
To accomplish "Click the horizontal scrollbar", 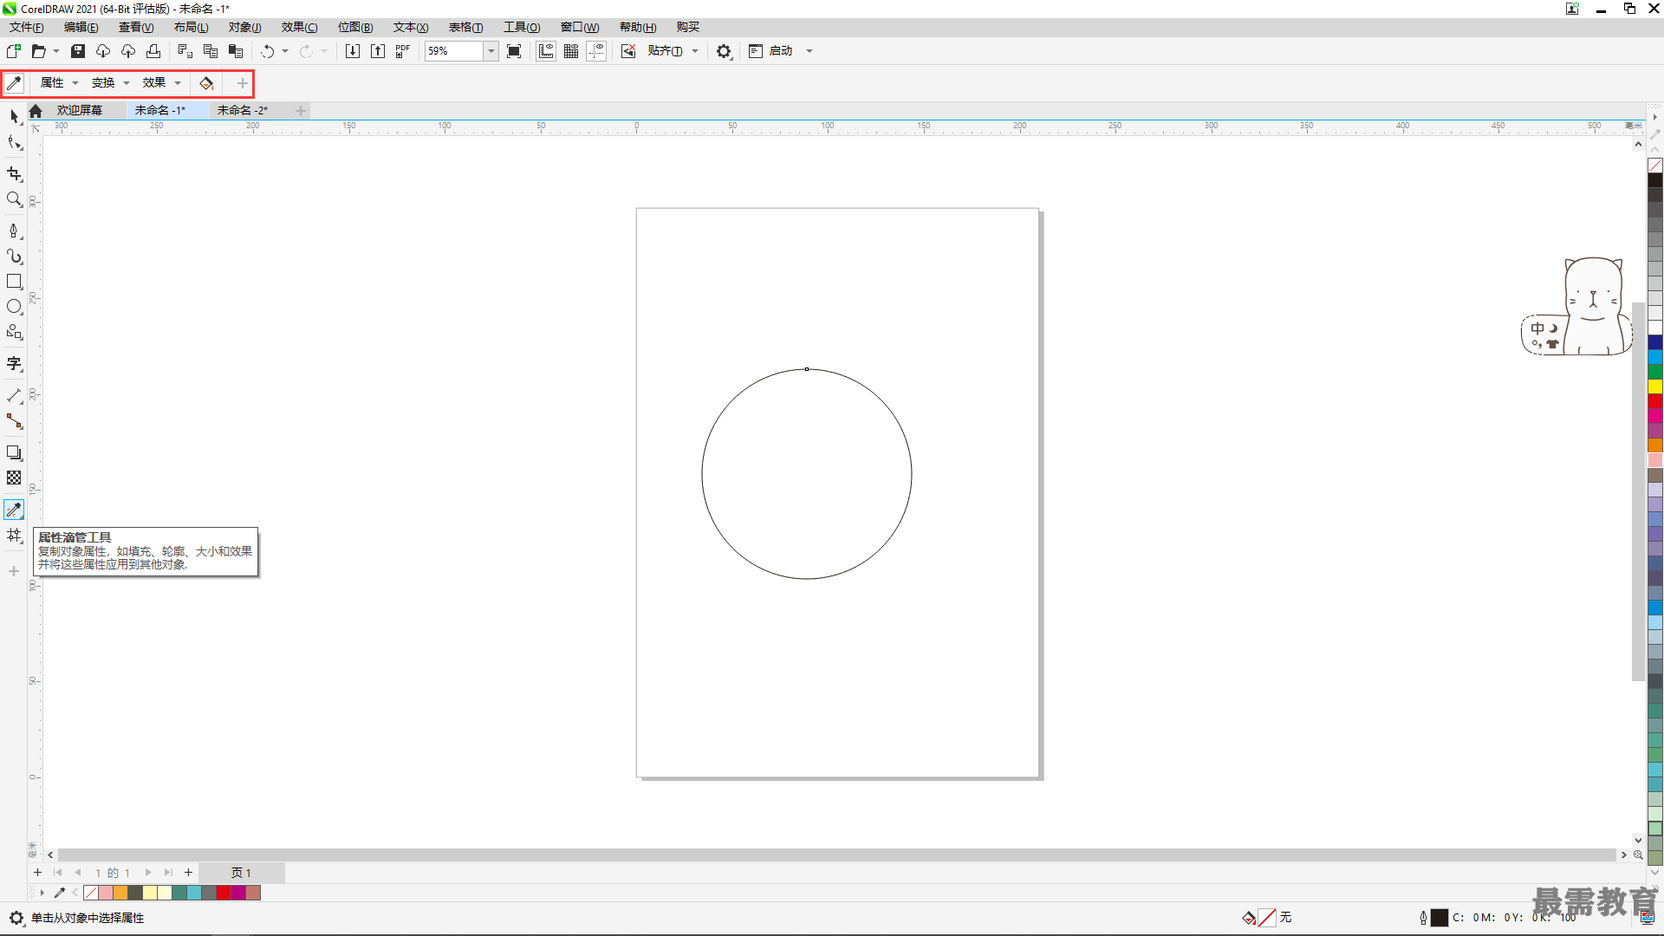I will coord(836,855).
